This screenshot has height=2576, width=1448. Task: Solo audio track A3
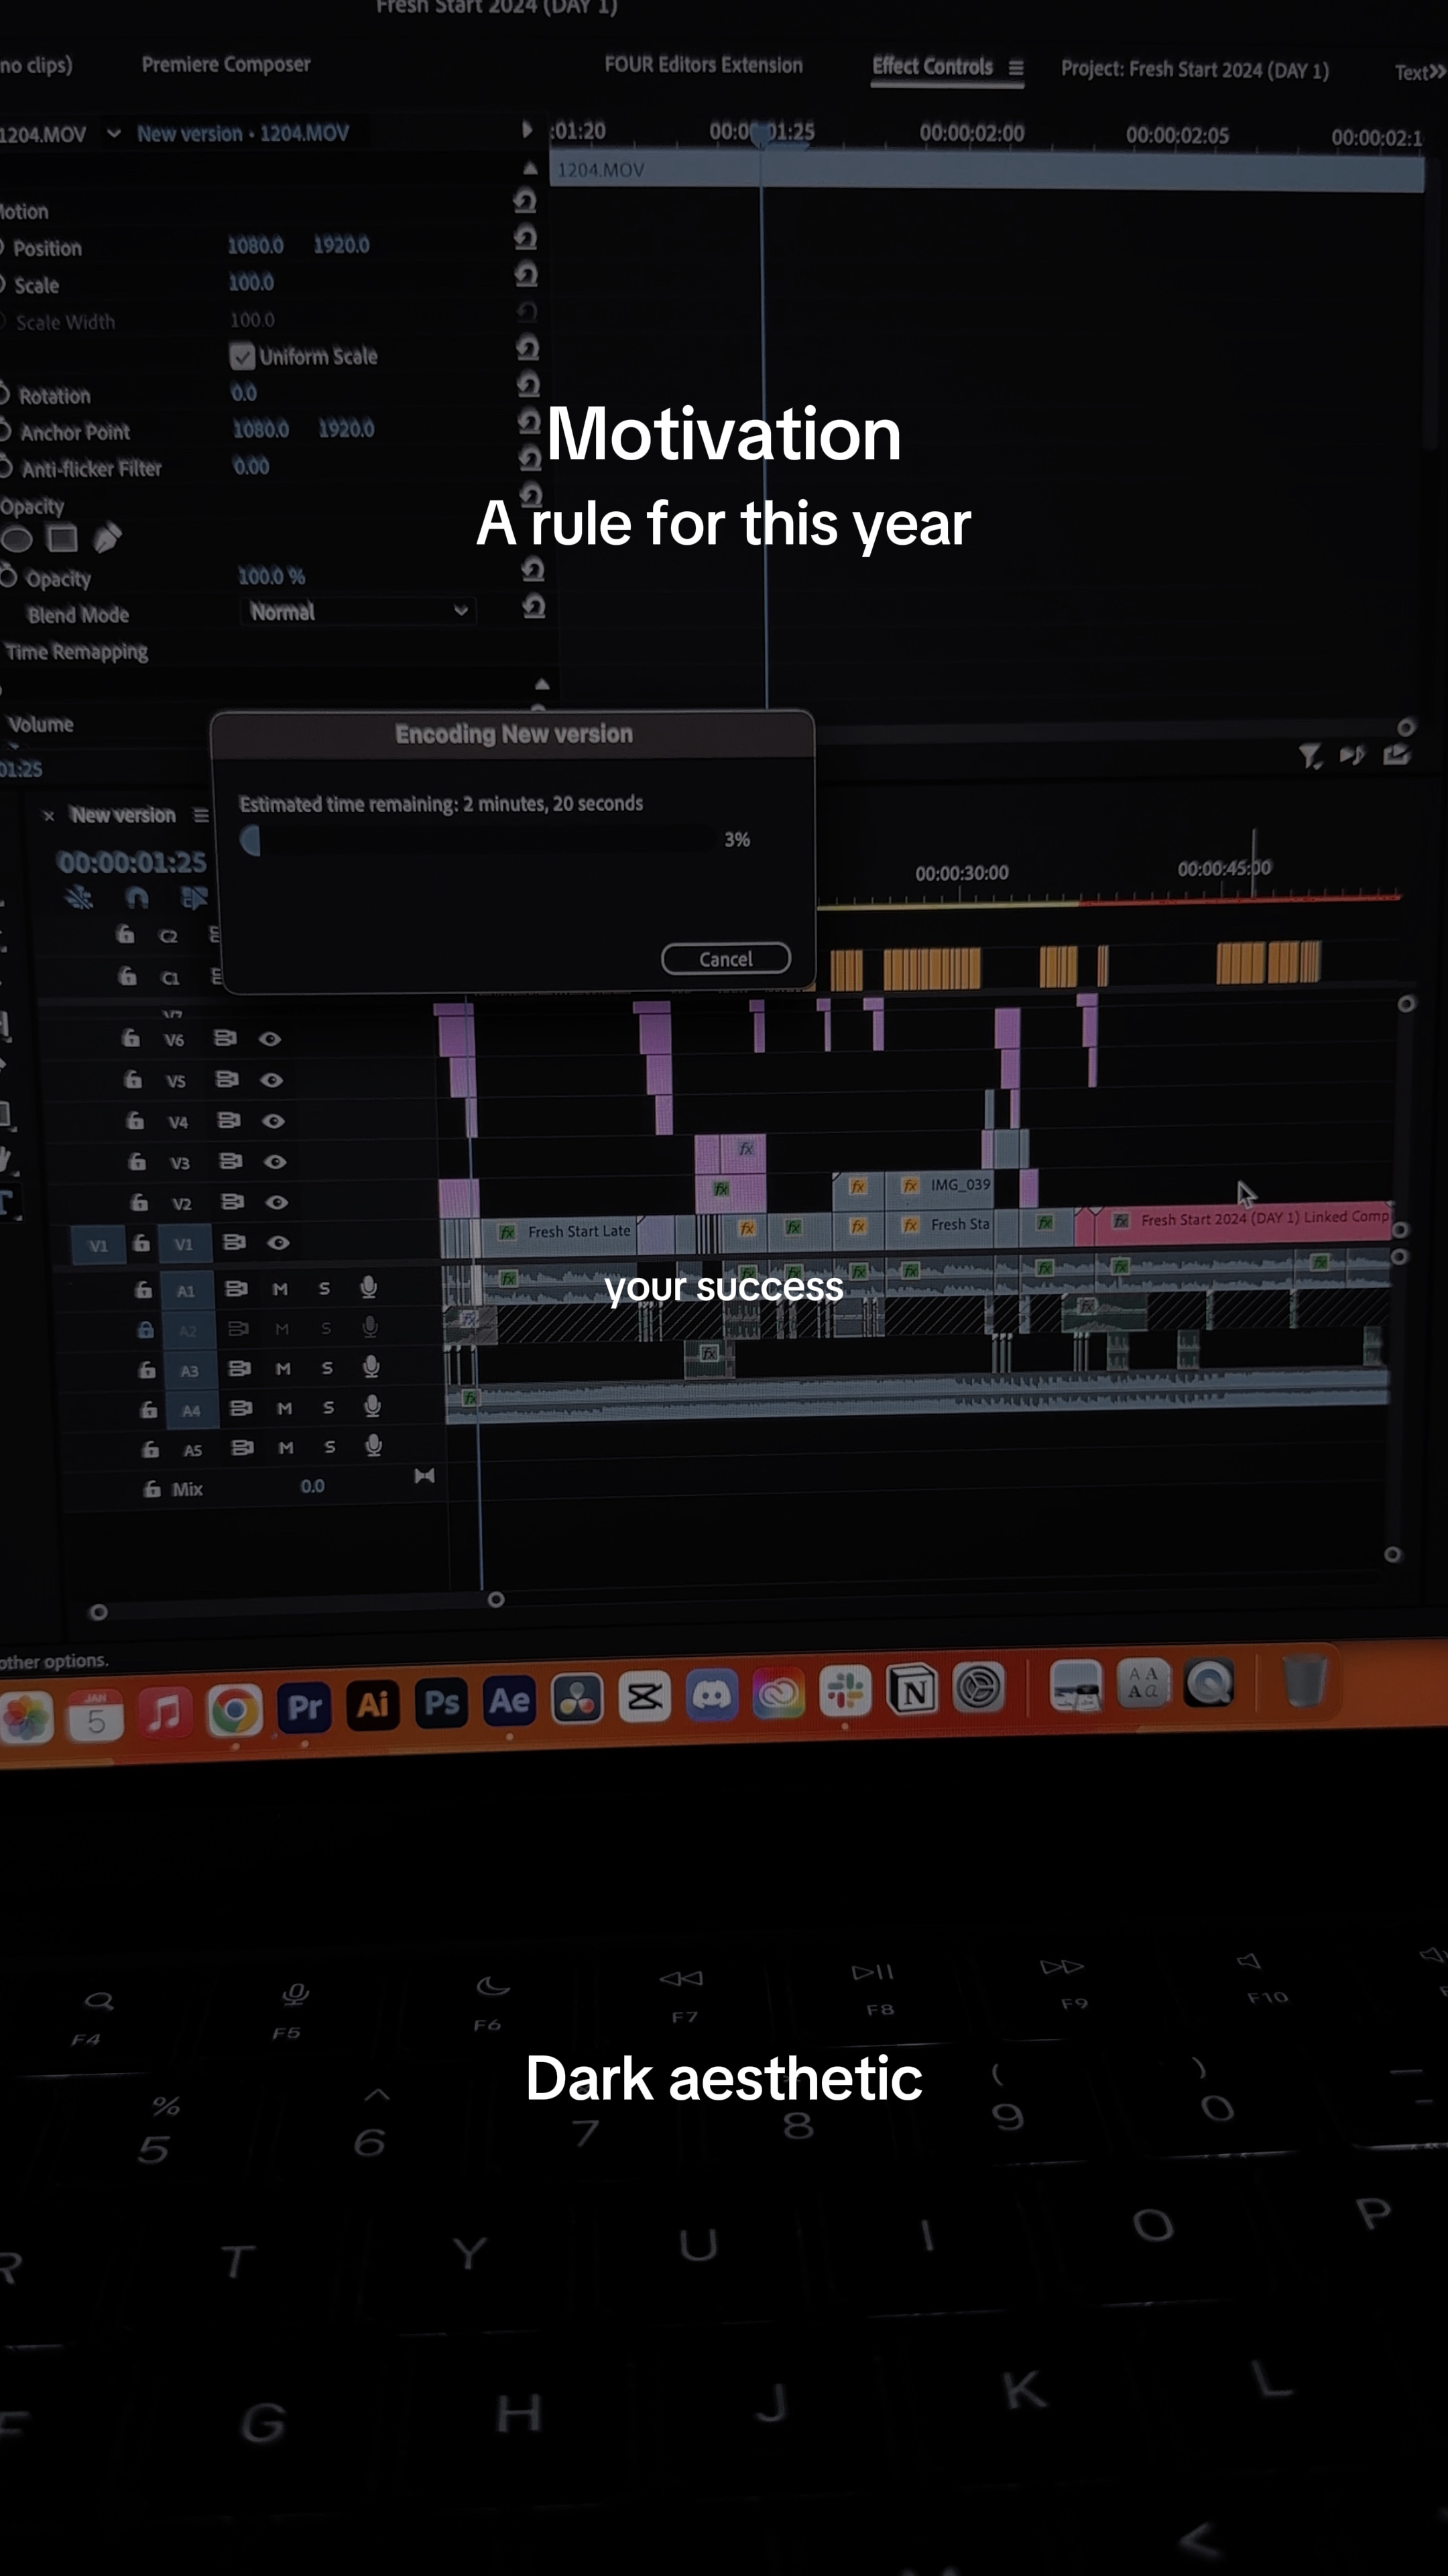(326, 1368)
